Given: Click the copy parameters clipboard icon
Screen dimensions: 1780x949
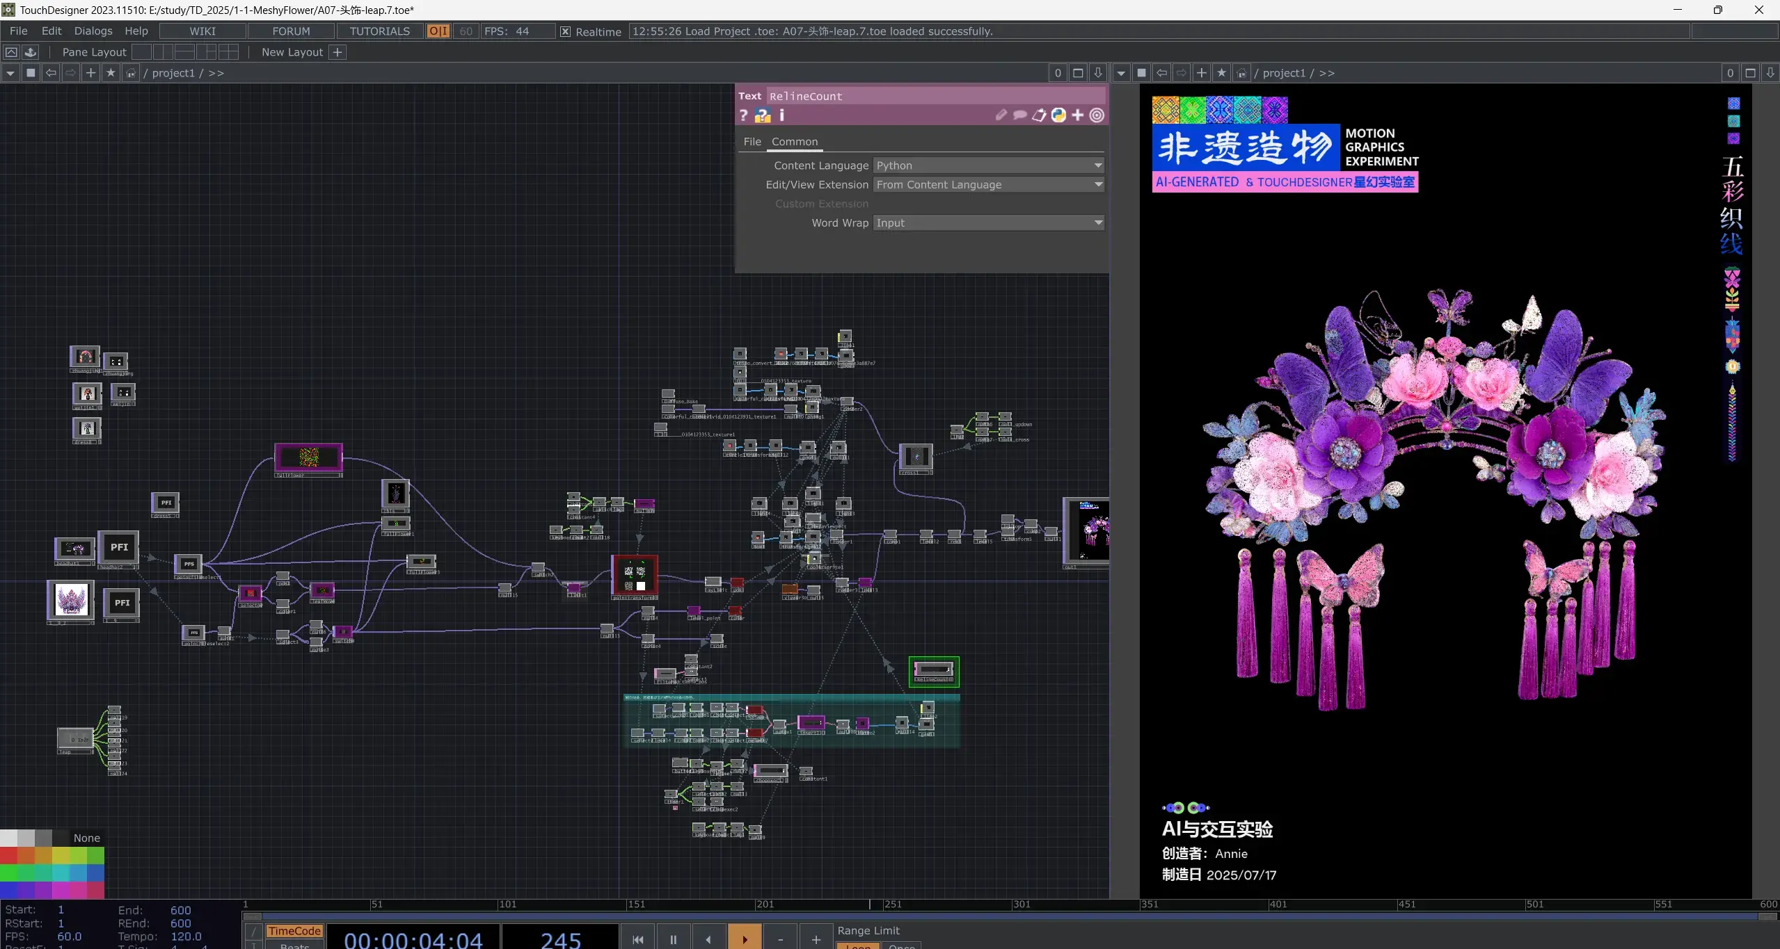Looking at the screenshot, I should click(1038, 115).
